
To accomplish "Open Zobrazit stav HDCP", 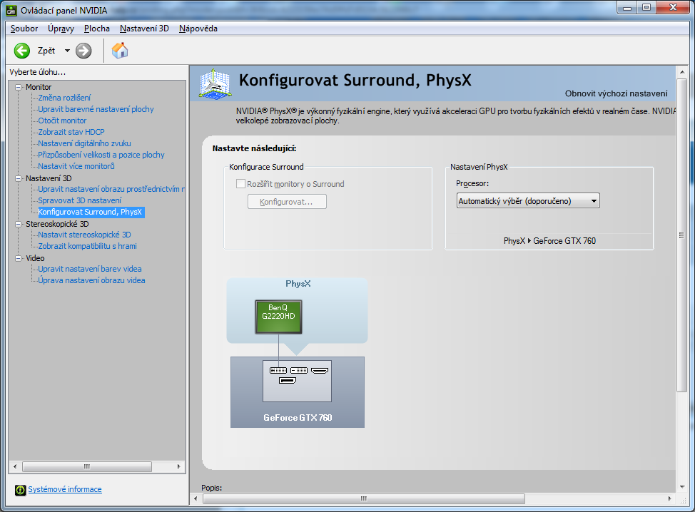I will click(x=71, y=132).
